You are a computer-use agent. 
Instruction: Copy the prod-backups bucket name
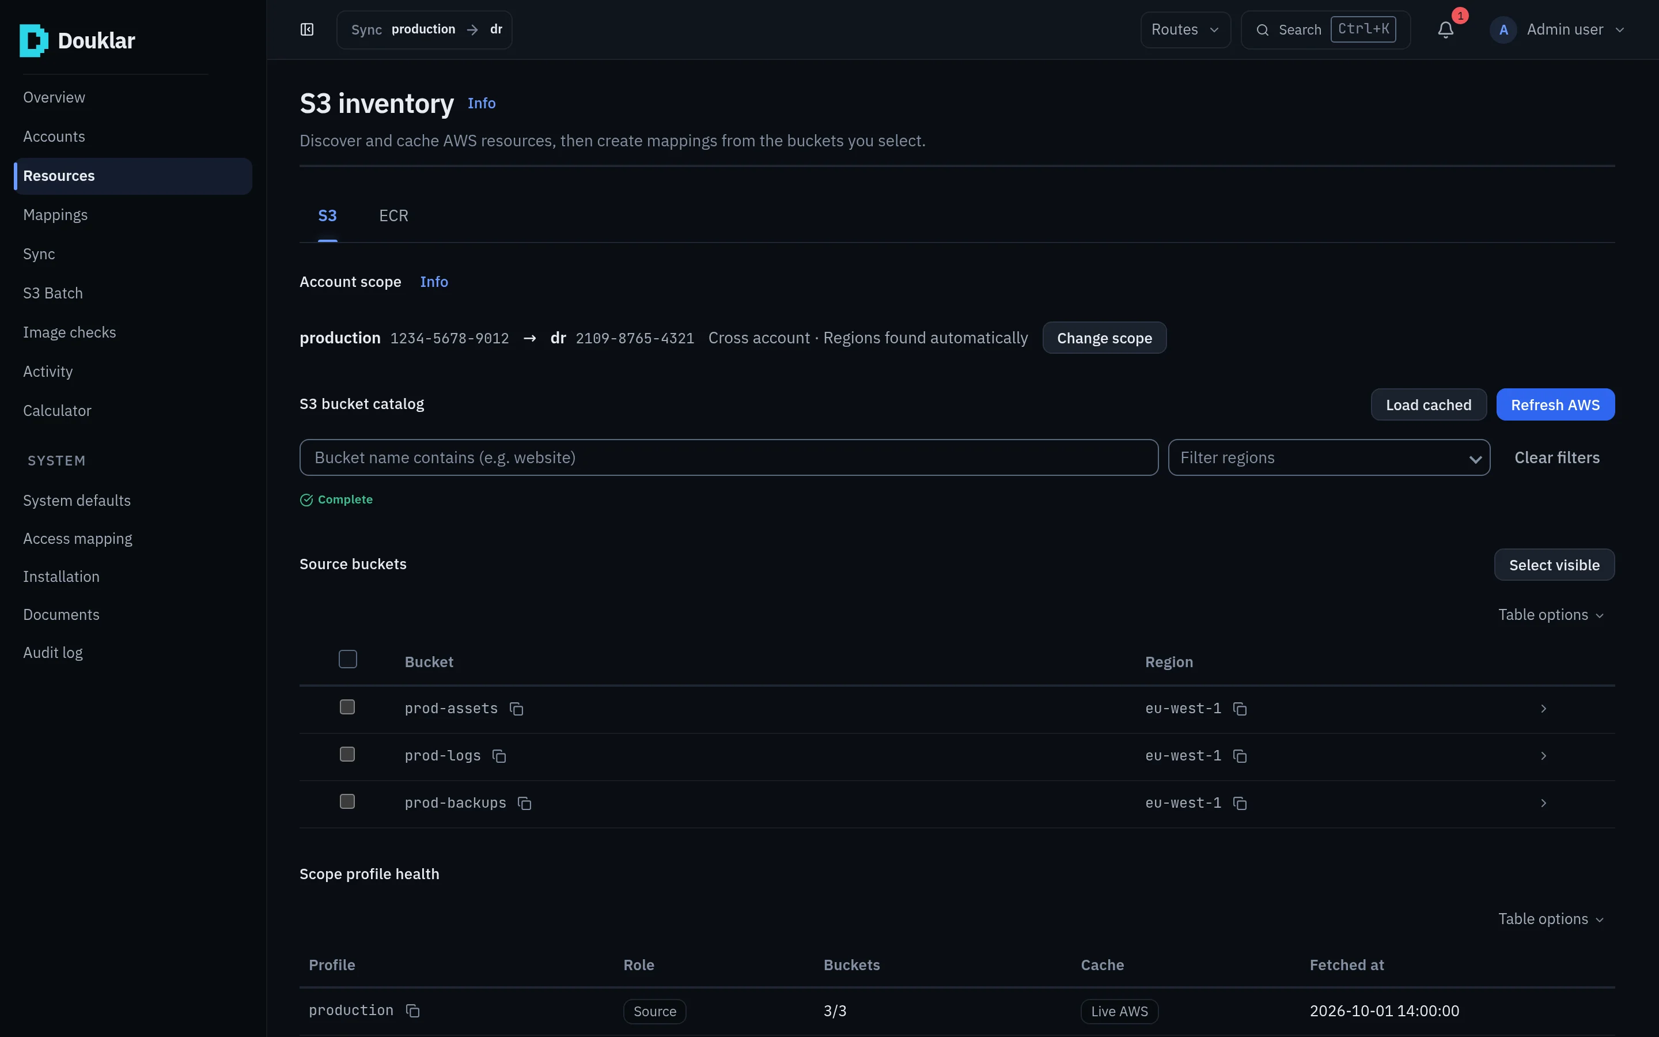point(524,803)
